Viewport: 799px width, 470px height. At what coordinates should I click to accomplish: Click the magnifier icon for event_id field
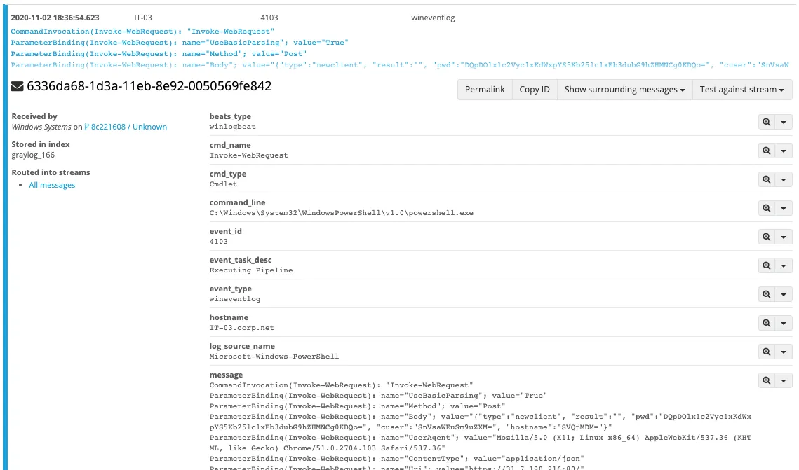point(767,237)
